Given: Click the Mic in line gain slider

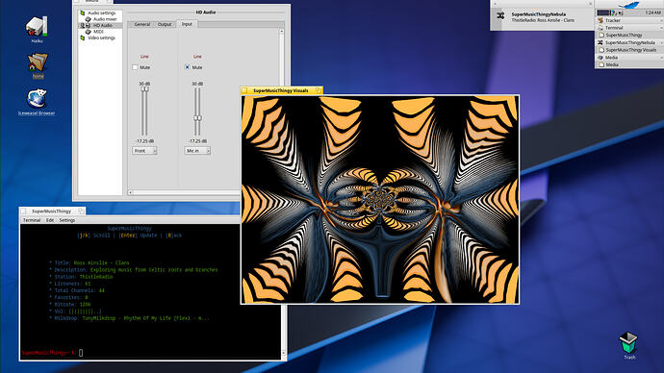Looking at the screenshot, I should 197,112.
